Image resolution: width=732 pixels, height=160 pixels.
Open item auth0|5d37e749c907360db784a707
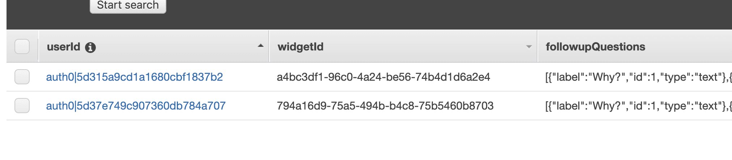[x=136, y=106]
